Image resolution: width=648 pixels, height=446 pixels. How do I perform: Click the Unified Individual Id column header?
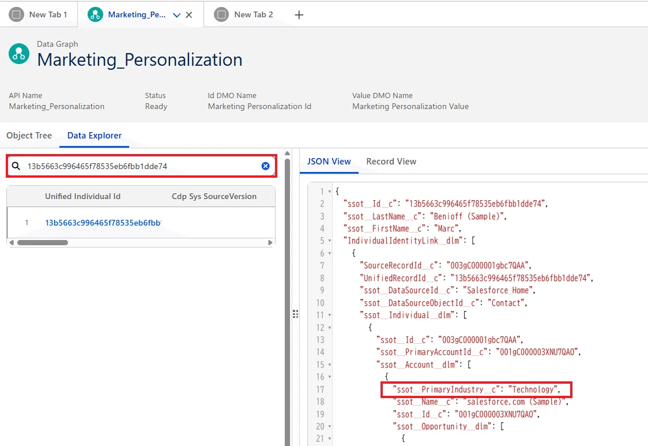pyautogui.click(x=82, y=196)
